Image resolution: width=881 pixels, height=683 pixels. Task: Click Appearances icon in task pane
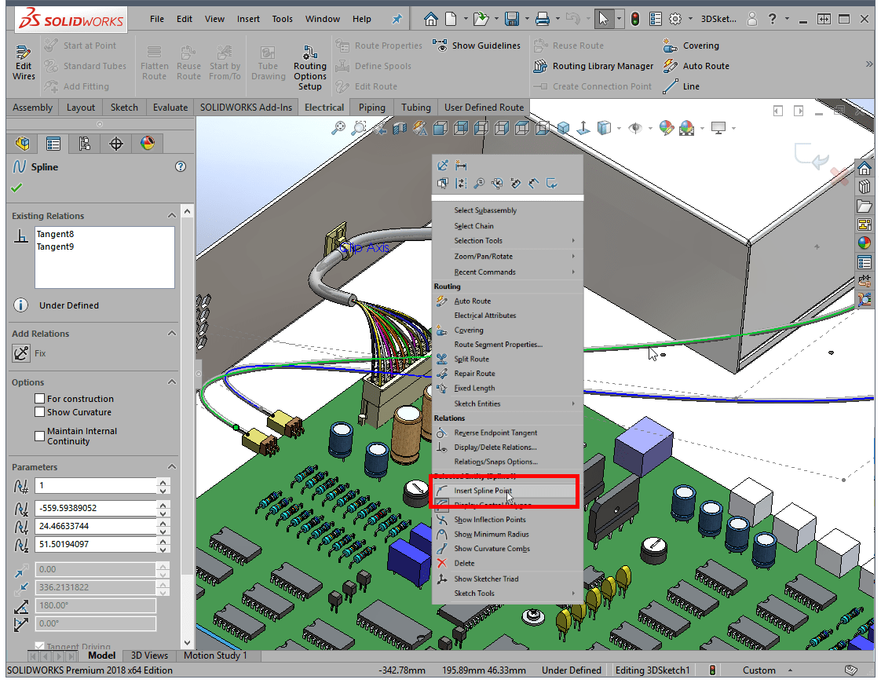pyautogui.click(x=865, y=243)
